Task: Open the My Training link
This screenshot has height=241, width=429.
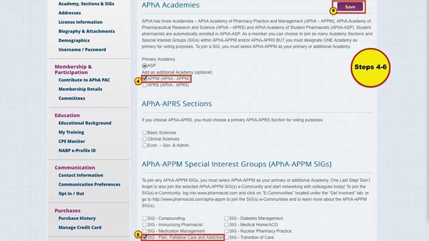Action: 71,132
